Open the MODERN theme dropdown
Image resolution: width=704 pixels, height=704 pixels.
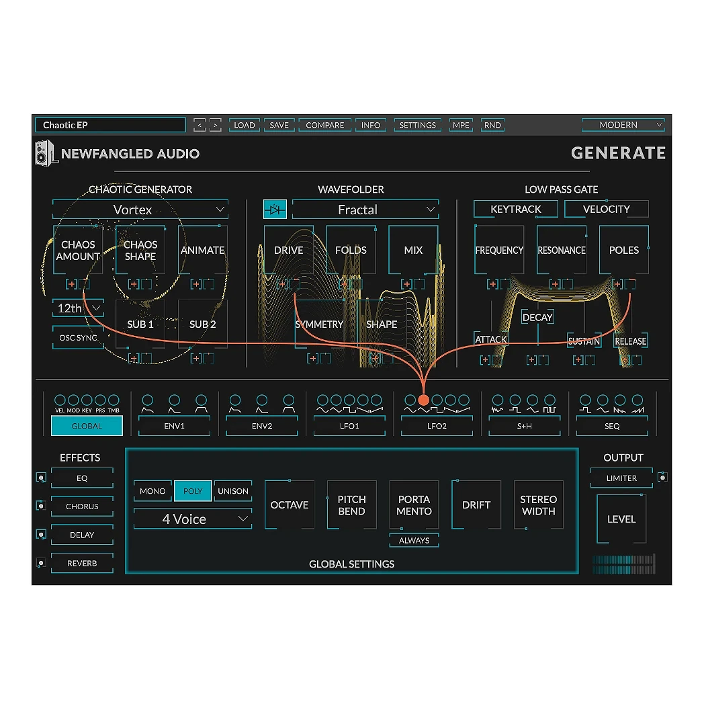click(623, 125)
